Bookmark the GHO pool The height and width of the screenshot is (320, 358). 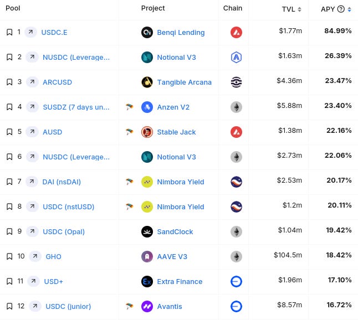click(x=9, y=256)
